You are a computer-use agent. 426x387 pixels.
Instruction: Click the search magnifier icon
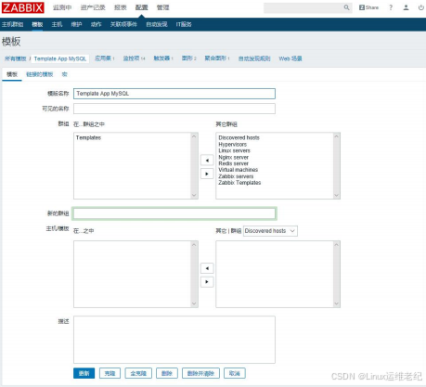[x=346, y=7]
